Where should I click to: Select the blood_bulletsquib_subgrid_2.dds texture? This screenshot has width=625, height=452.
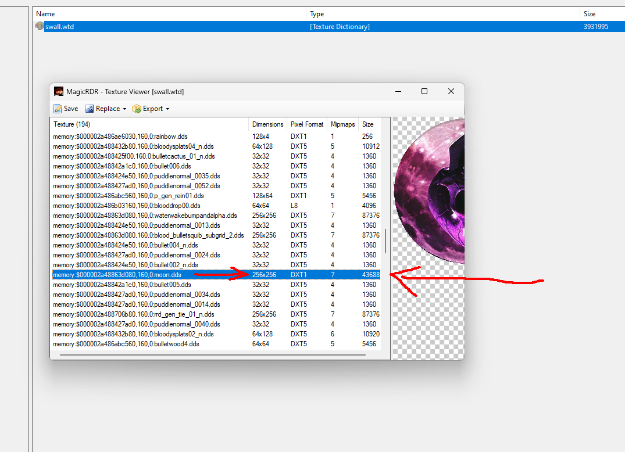pos(216,235)
